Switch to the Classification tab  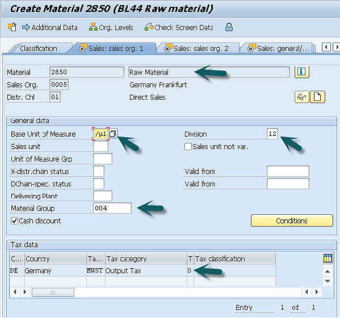click(x=39, y=48)
